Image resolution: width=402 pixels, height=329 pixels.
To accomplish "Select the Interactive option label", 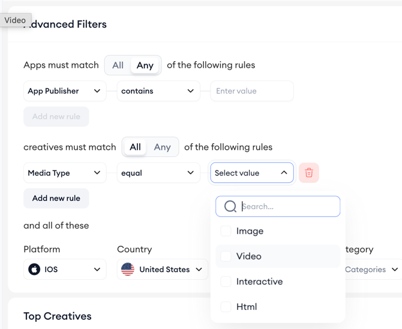I will (x=259, y=282).
